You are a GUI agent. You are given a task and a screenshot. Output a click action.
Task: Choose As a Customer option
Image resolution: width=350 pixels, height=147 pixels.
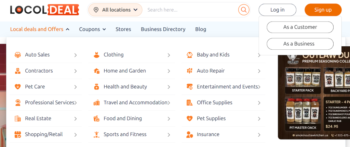coord(300,27)
